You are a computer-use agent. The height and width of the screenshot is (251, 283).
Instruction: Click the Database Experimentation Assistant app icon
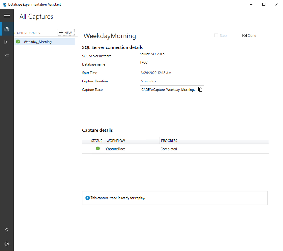click(x=5, y=4)
